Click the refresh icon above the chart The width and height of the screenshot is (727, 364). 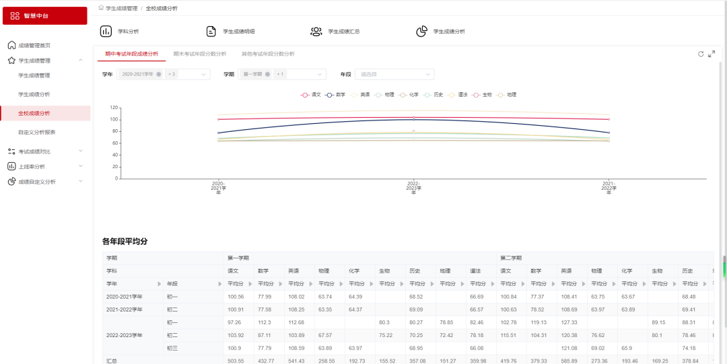(x=701, y=54)
